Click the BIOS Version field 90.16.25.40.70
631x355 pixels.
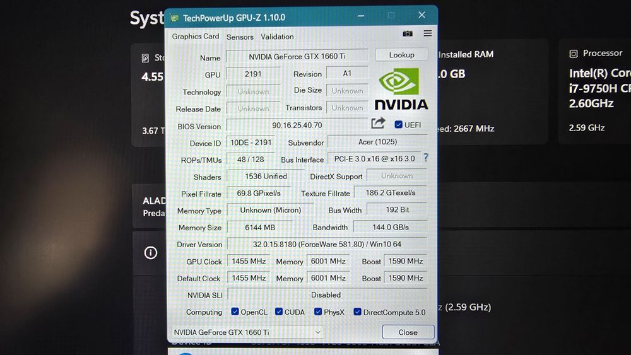coord(297,125)
